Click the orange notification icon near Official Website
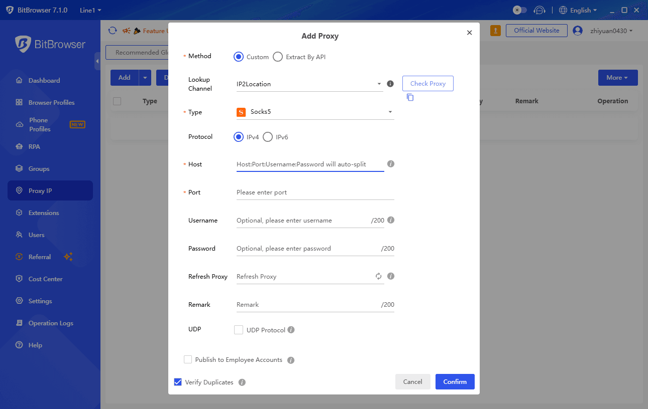 coord(495,31)
